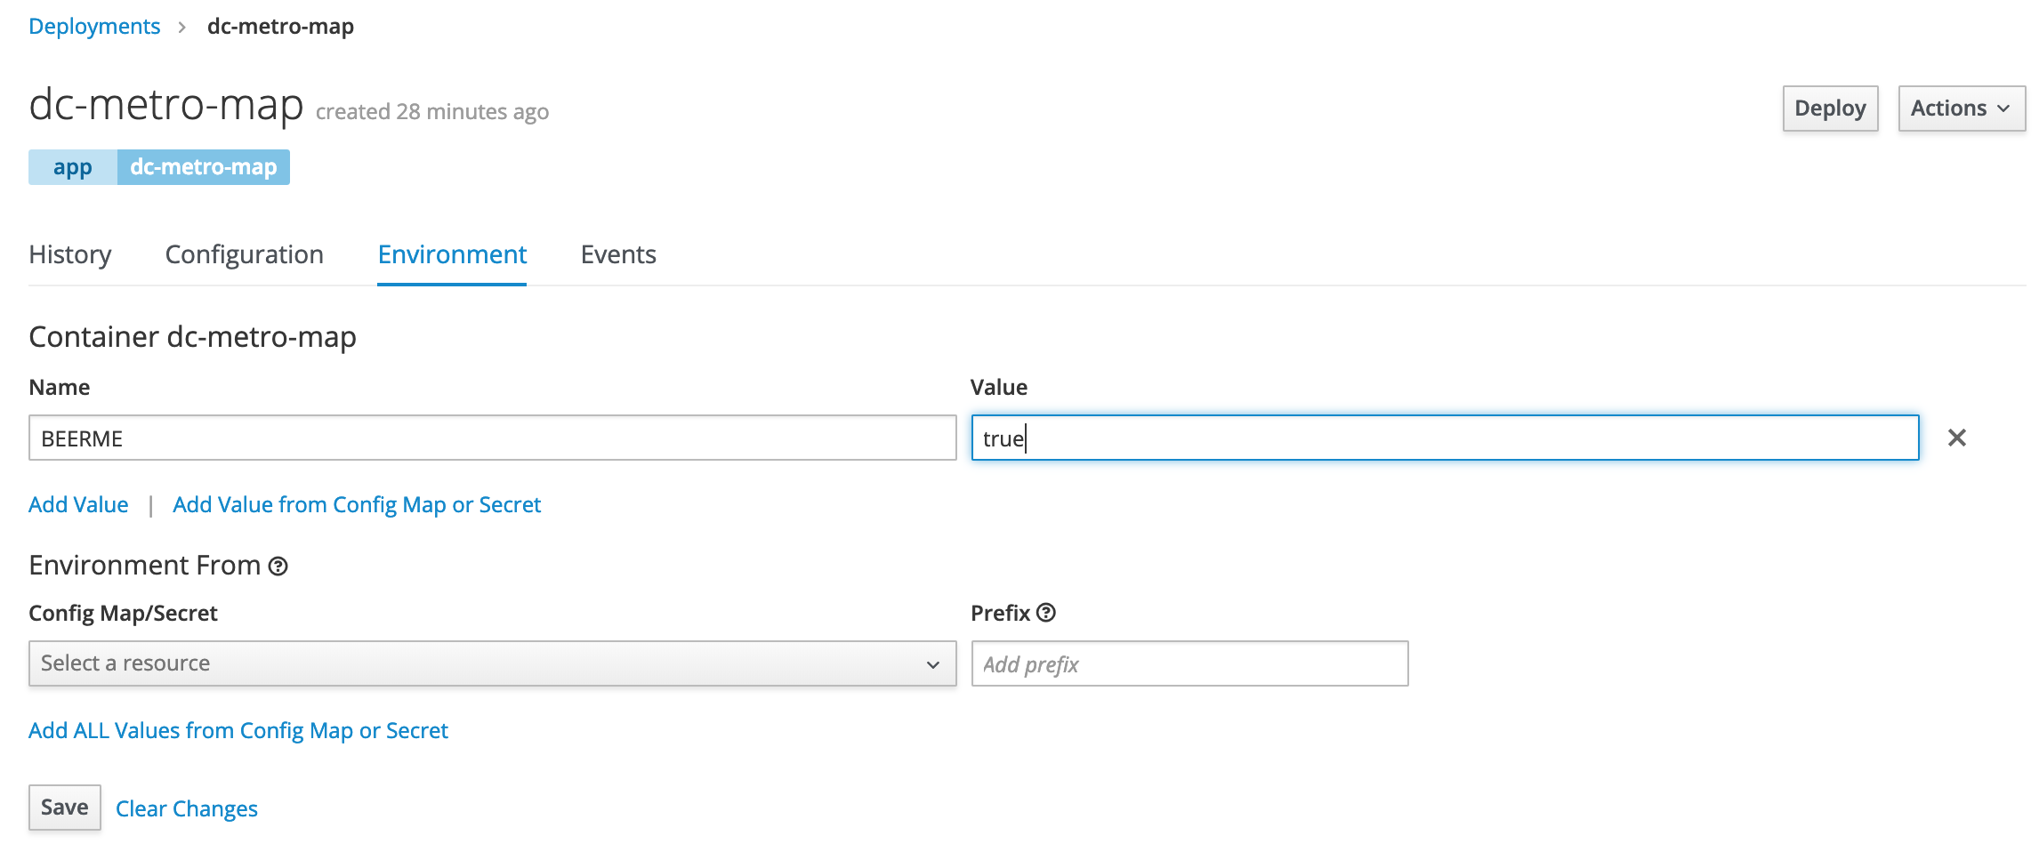Screen dimensions: 2039x868
Task: Expand the Select a resource dropdown
Action: 493,663
